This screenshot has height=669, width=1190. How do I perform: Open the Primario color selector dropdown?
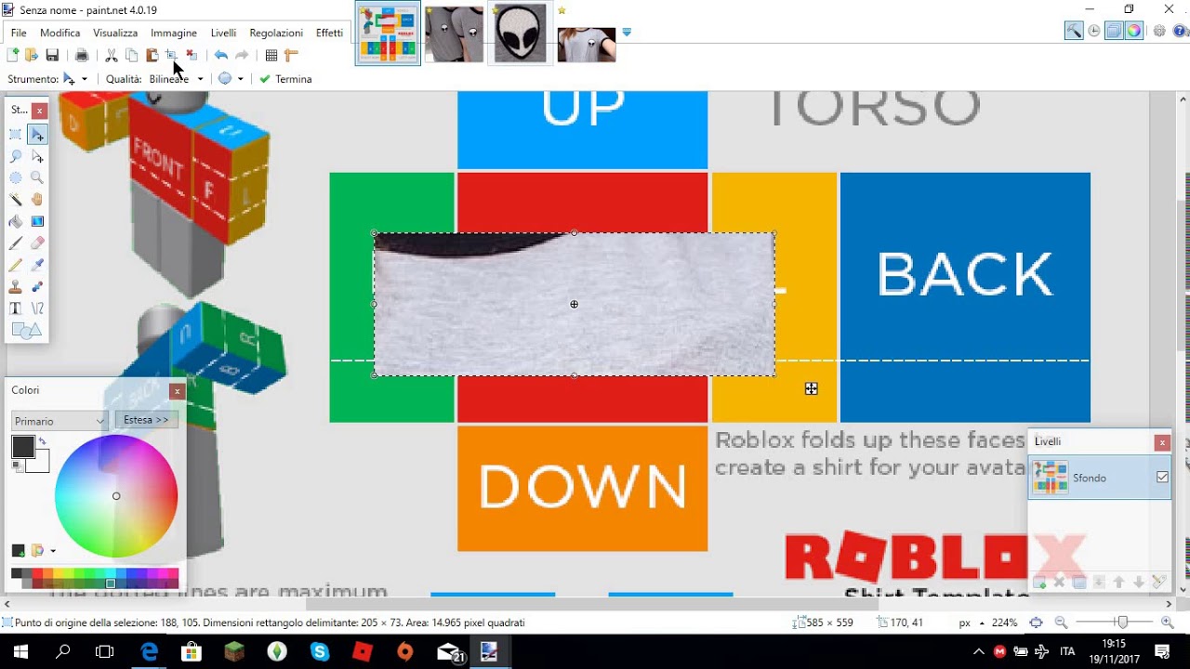pyautogui.click(x=59, y=421)
